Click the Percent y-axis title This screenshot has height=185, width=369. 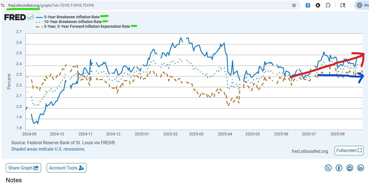click(x=9, y=81)
